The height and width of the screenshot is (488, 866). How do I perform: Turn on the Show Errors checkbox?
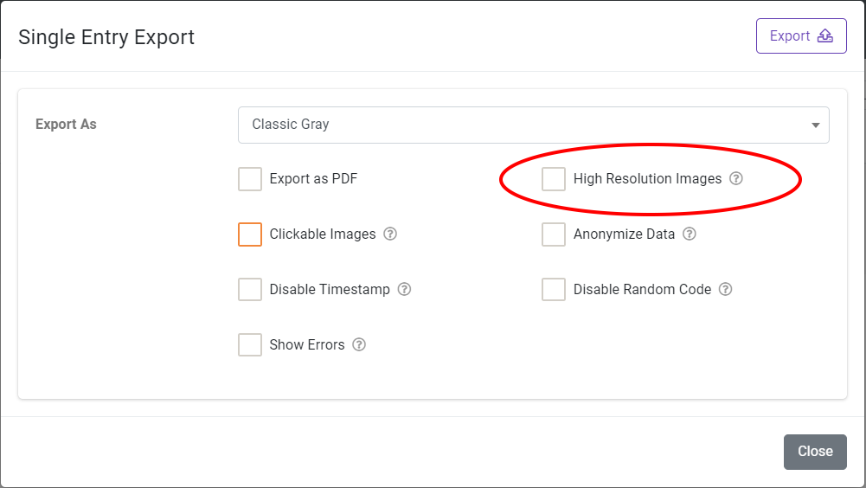click(250, 345)
